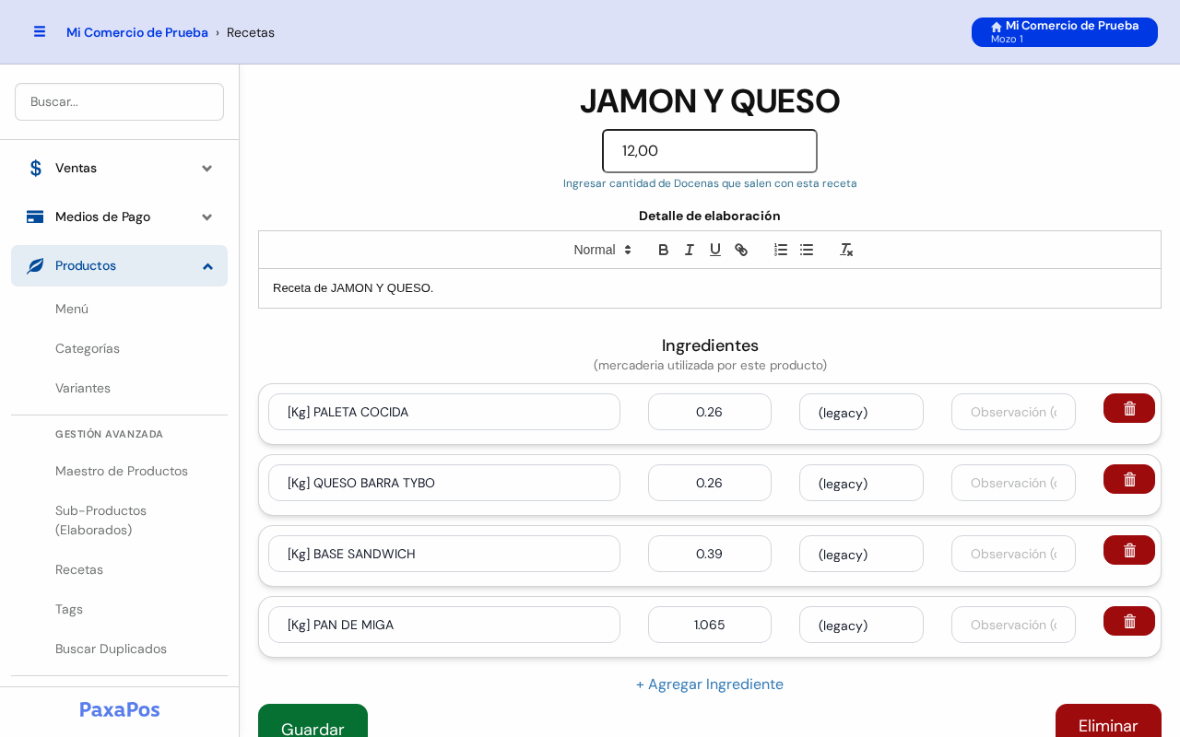Open Mi Comercio de Prueba breadcrumb link

pos(137,32)
